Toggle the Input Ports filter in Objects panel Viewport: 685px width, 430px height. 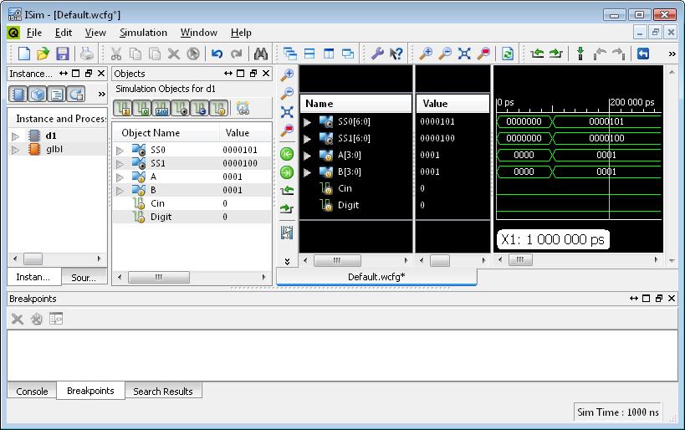(123, 108)
